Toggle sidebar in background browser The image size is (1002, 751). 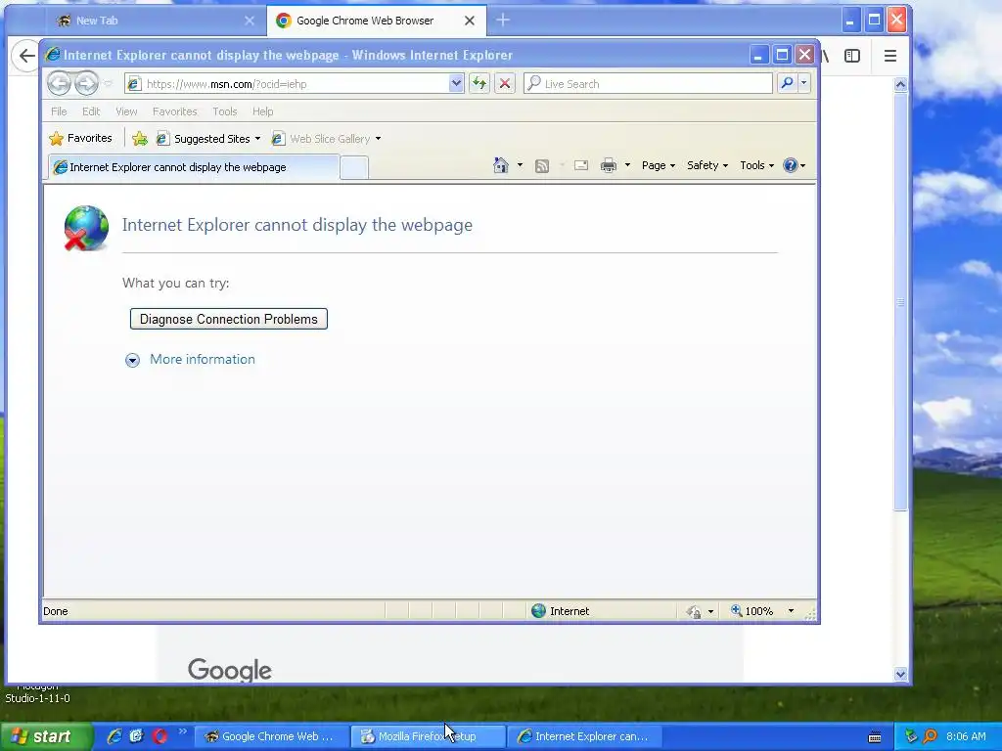[x=852, y=56]
